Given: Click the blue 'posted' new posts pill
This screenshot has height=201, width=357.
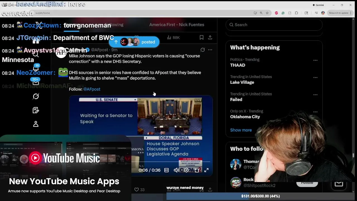Looking at the screenshot, I should click(x=134, y=42).
